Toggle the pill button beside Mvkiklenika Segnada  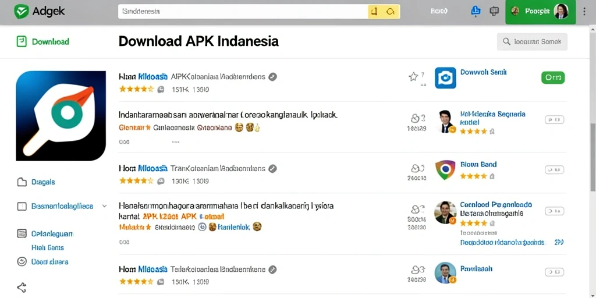[x=554, y=120]
